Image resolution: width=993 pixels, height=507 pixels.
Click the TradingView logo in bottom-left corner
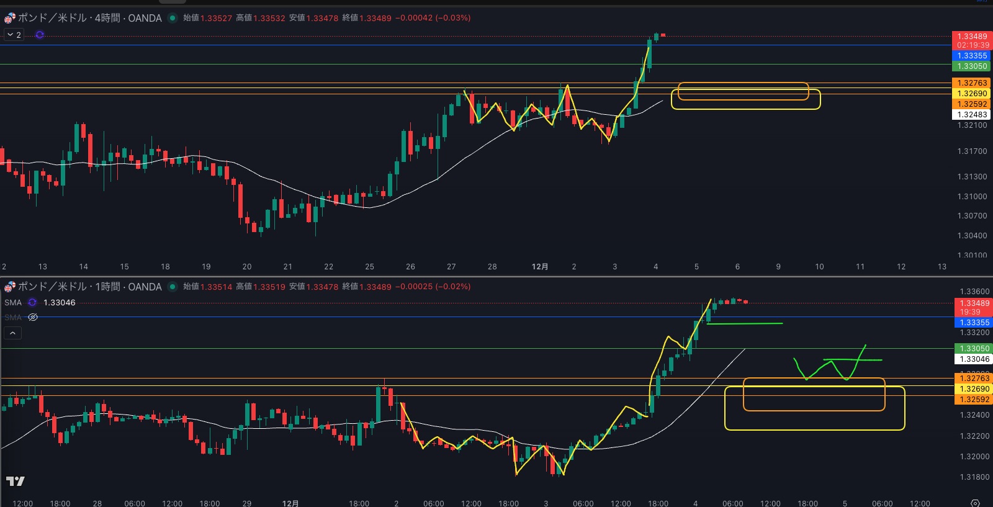16,481
